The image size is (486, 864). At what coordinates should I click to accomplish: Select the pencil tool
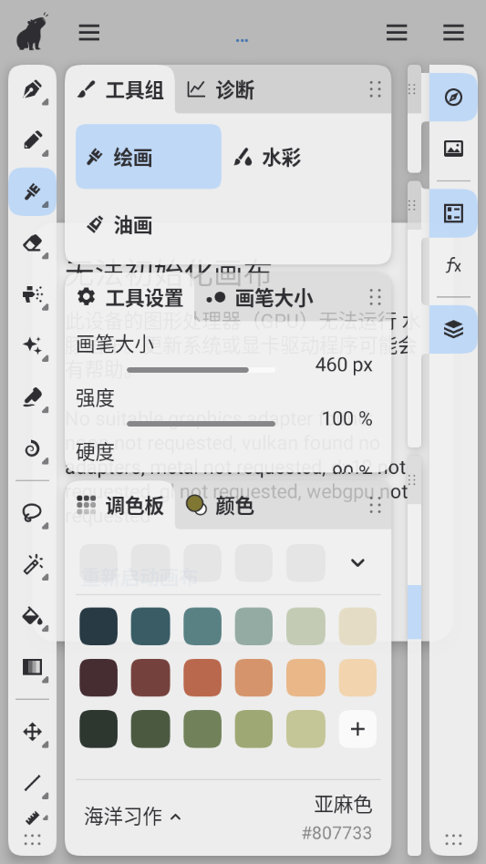coord(33,140)
